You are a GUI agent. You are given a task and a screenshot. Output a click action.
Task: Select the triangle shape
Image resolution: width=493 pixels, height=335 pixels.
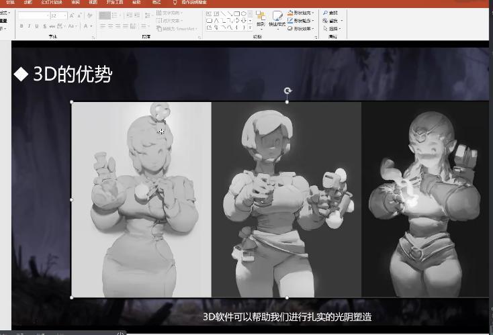(216, 21)
